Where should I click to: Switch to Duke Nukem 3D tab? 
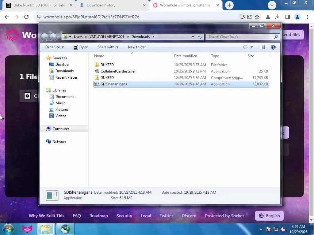pos(39,5)
